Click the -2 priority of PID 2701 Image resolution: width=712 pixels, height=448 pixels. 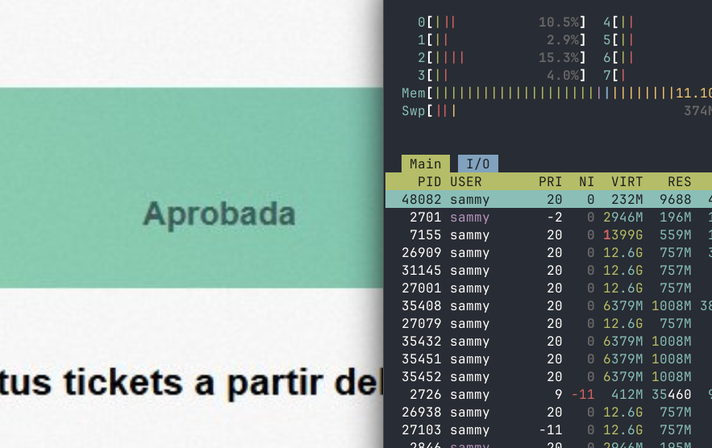(555, 217)
